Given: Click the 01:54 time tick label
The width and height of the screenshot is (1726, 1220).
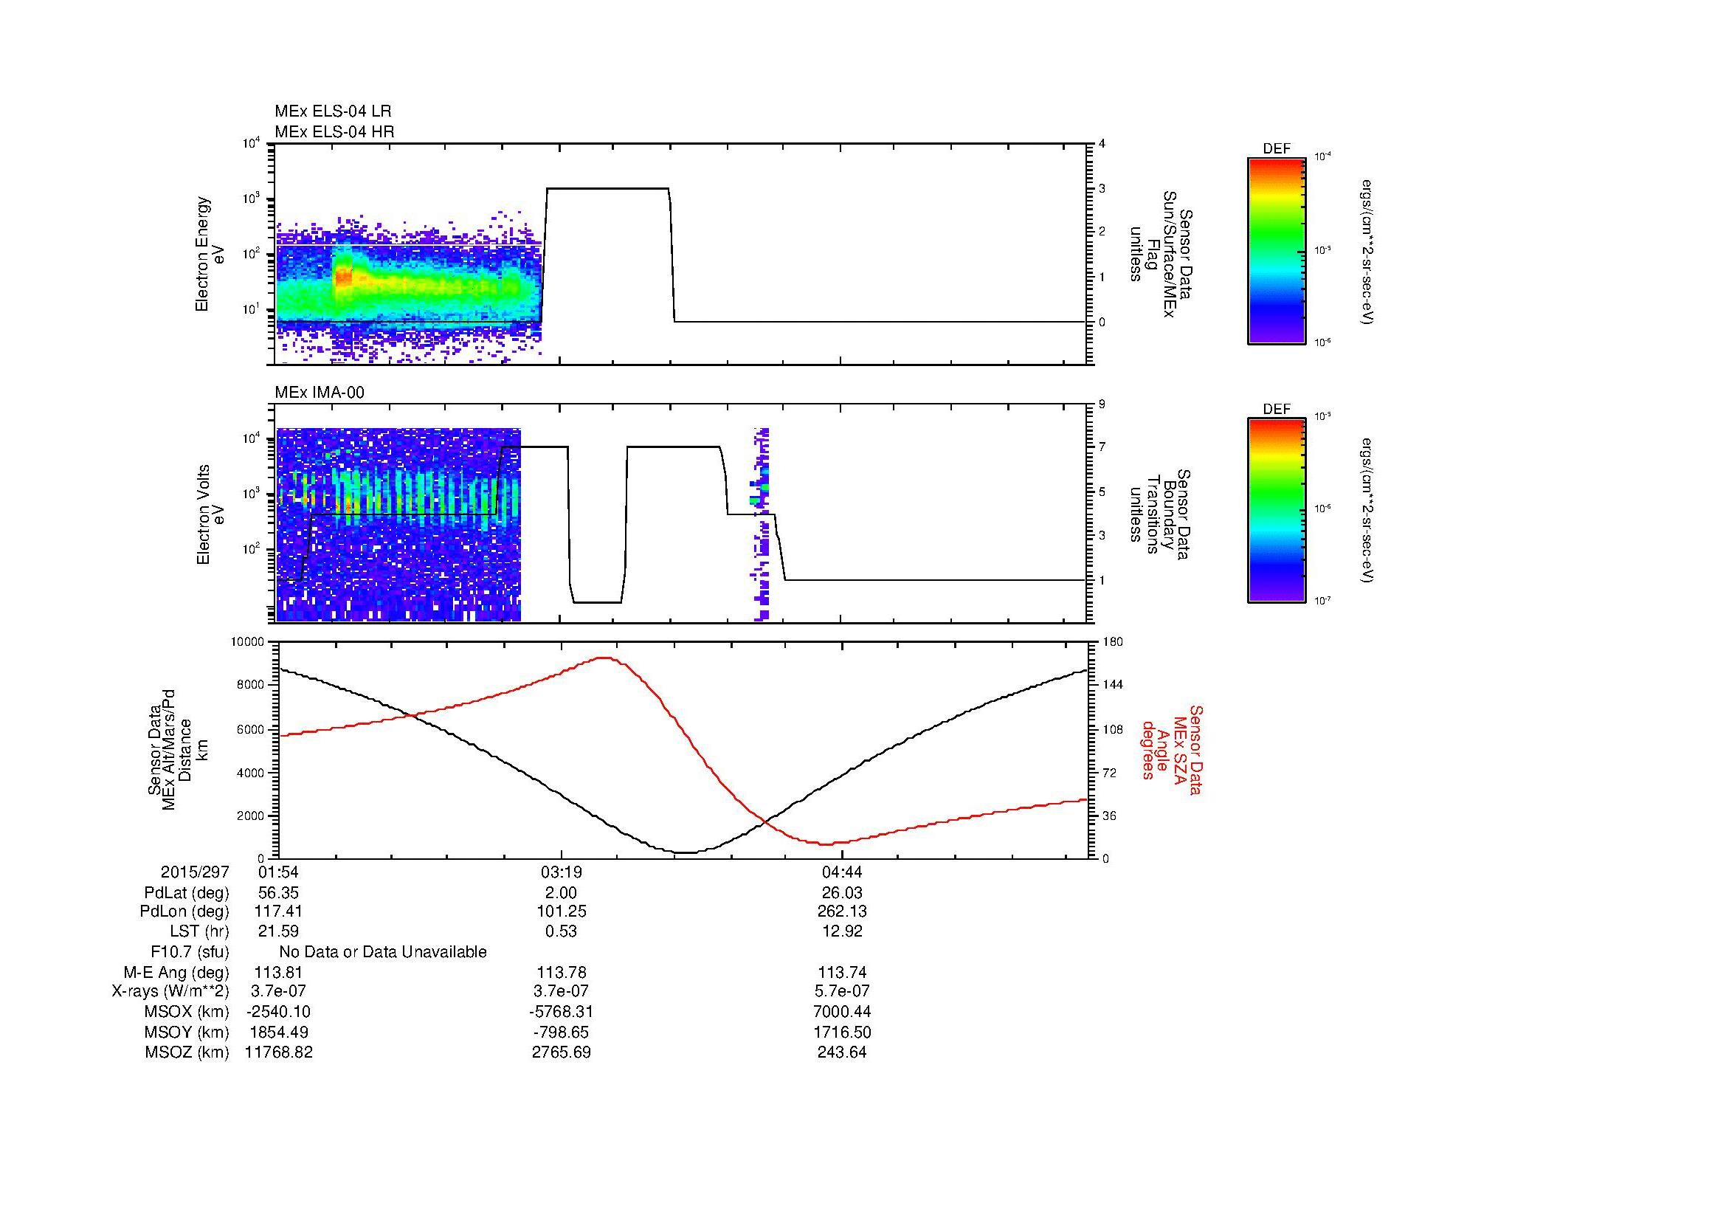Looking at the screenshot, I should [x=278, y=872].
